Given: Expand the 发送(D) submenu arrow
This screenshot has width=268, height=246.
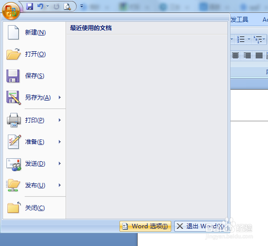Looking at the screenshot, I should [x=60, y=164].
